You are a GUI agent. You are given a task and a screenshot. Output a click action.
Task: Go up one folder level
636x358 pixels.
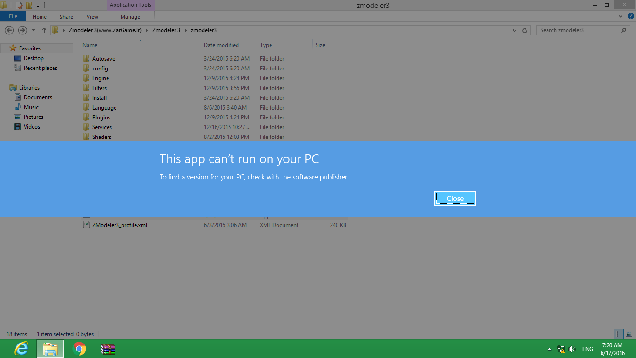click(x=44, y=30)
